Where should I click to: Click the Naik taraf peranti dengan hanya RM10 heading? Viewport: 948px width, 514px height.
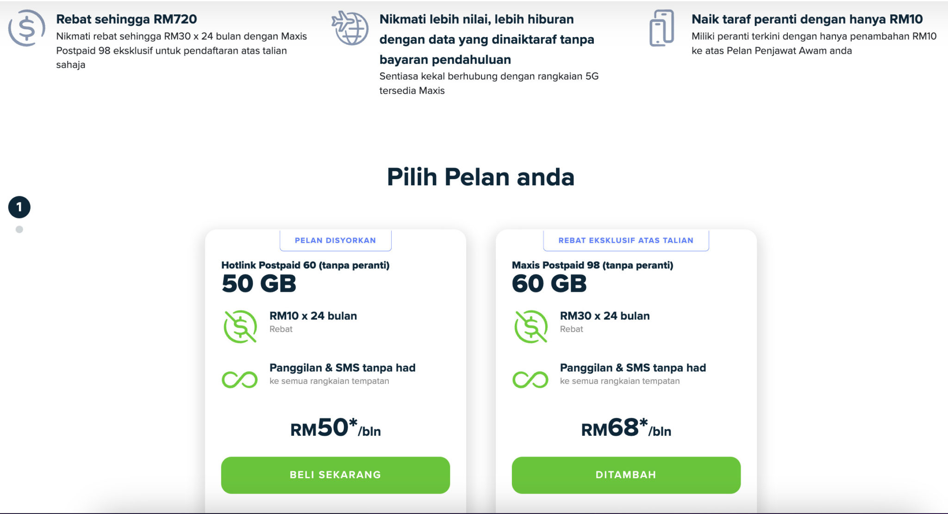point(807,19)
